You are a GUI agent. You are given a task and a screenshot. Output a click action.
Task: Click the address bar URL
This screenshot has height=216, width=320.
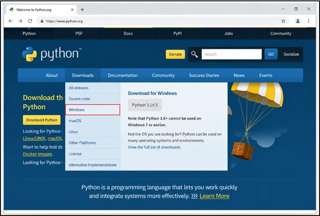coord(64,21)
